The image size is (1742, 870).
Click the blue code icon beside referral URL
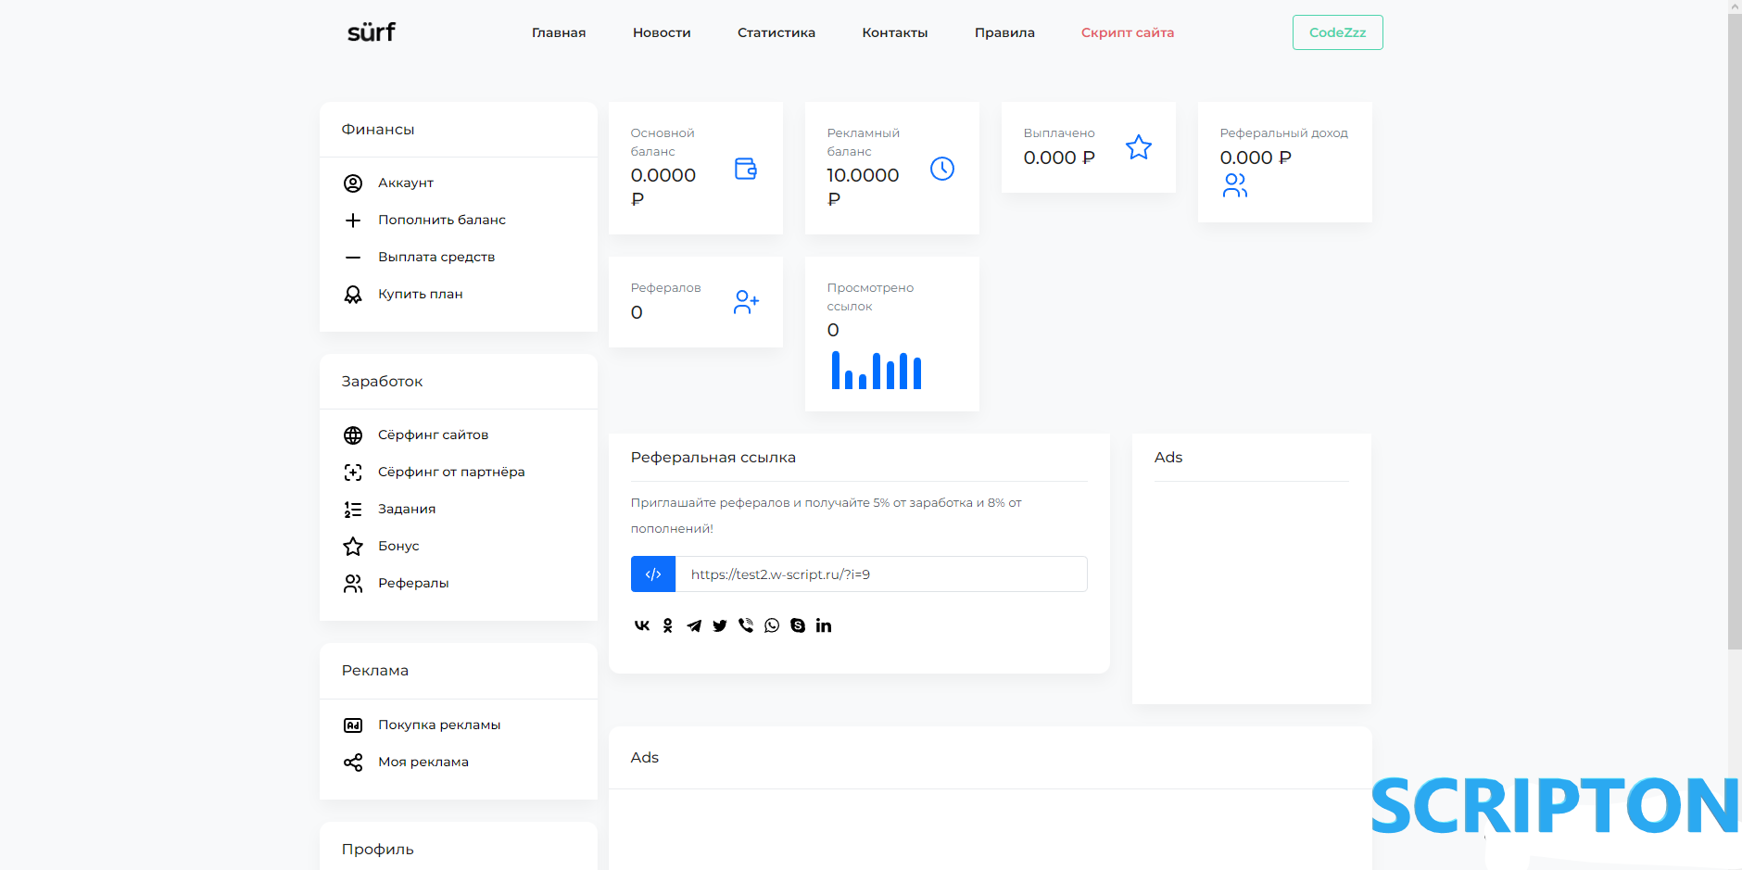653,574
